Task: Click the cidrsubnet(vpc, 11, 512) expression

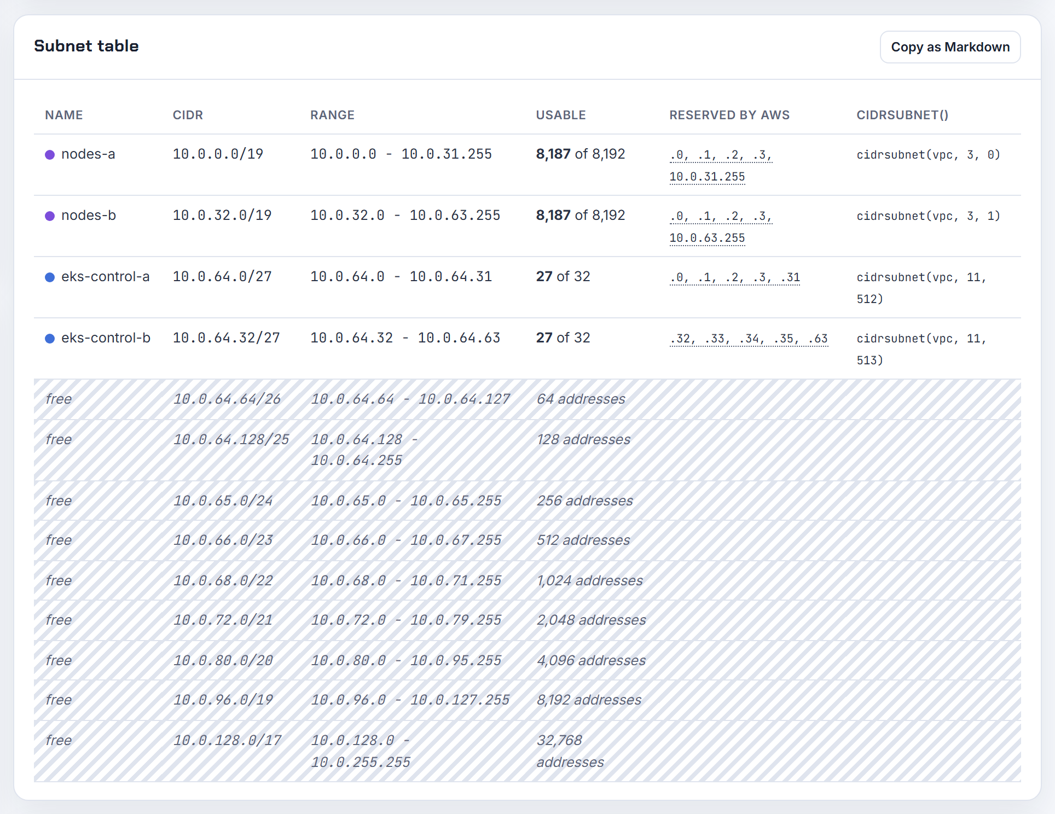Action: click(x=921, y=288)
